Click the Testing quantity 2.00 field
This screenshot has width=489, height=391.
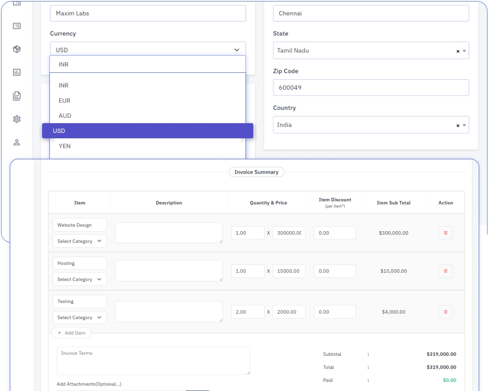(248, 312)
